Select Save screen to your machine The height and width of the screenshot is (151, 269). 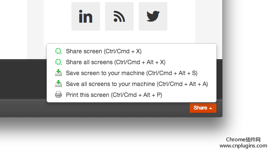(132, 73)
